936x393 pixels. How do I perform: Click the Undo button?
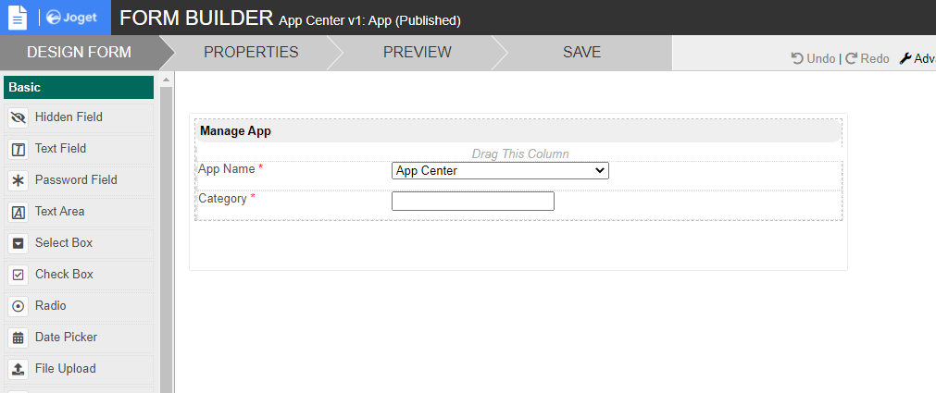(x=813, y=58)
